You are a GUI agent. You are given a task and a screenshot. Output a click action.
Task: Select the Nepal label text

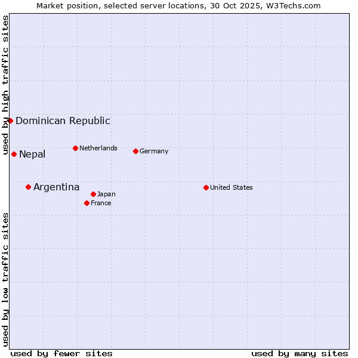(32, 154)
